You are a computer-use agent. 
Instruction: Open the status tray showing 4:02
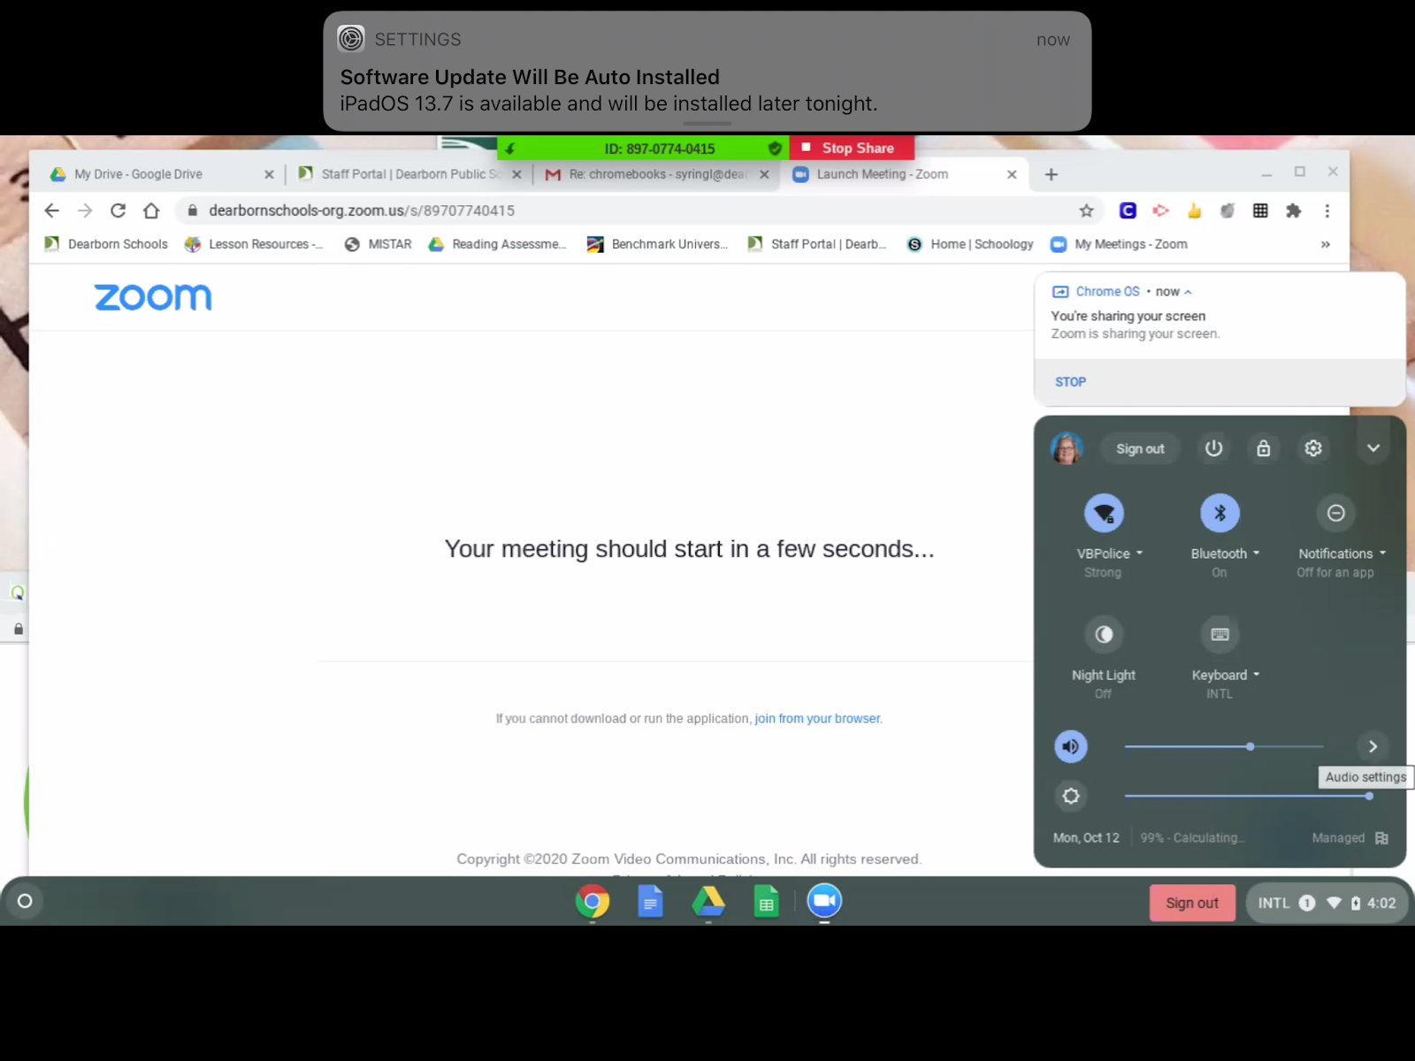[x=1326, y=903]
